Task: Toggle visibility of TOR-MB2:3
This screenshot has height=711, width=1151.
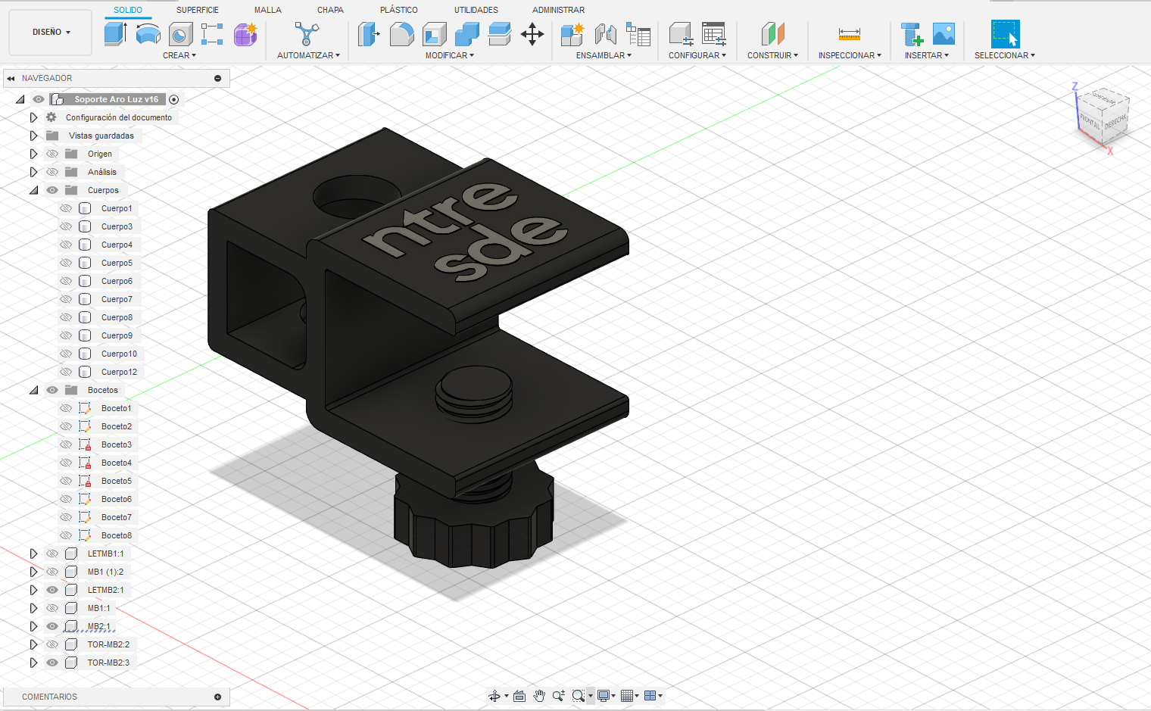Action: 52,663
